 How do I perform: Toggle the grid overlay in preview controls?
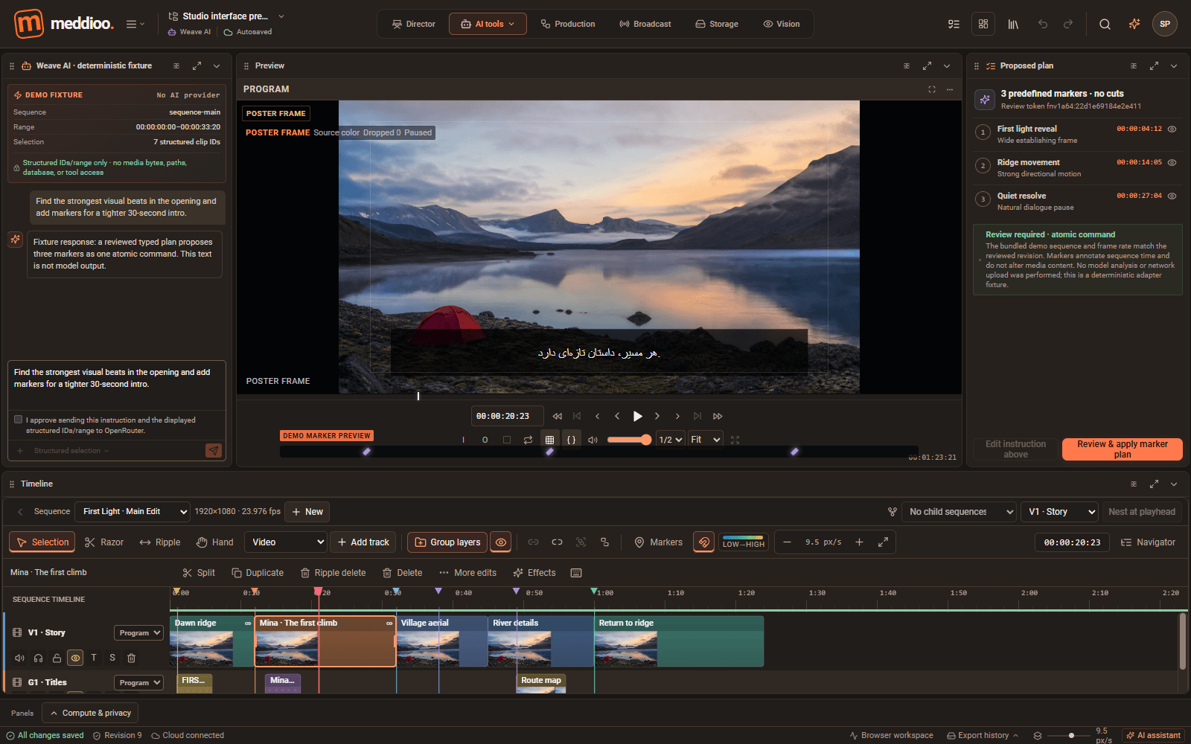(x=549, y=440)
